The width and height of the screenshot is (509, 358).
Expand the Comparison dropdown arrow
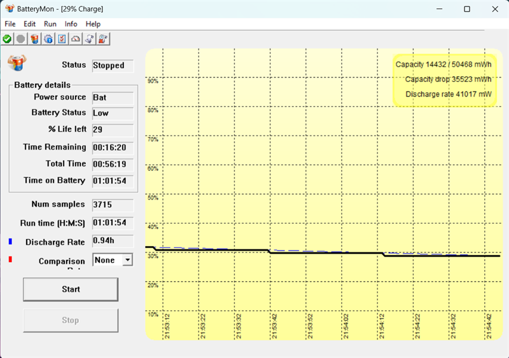[127, 259]
